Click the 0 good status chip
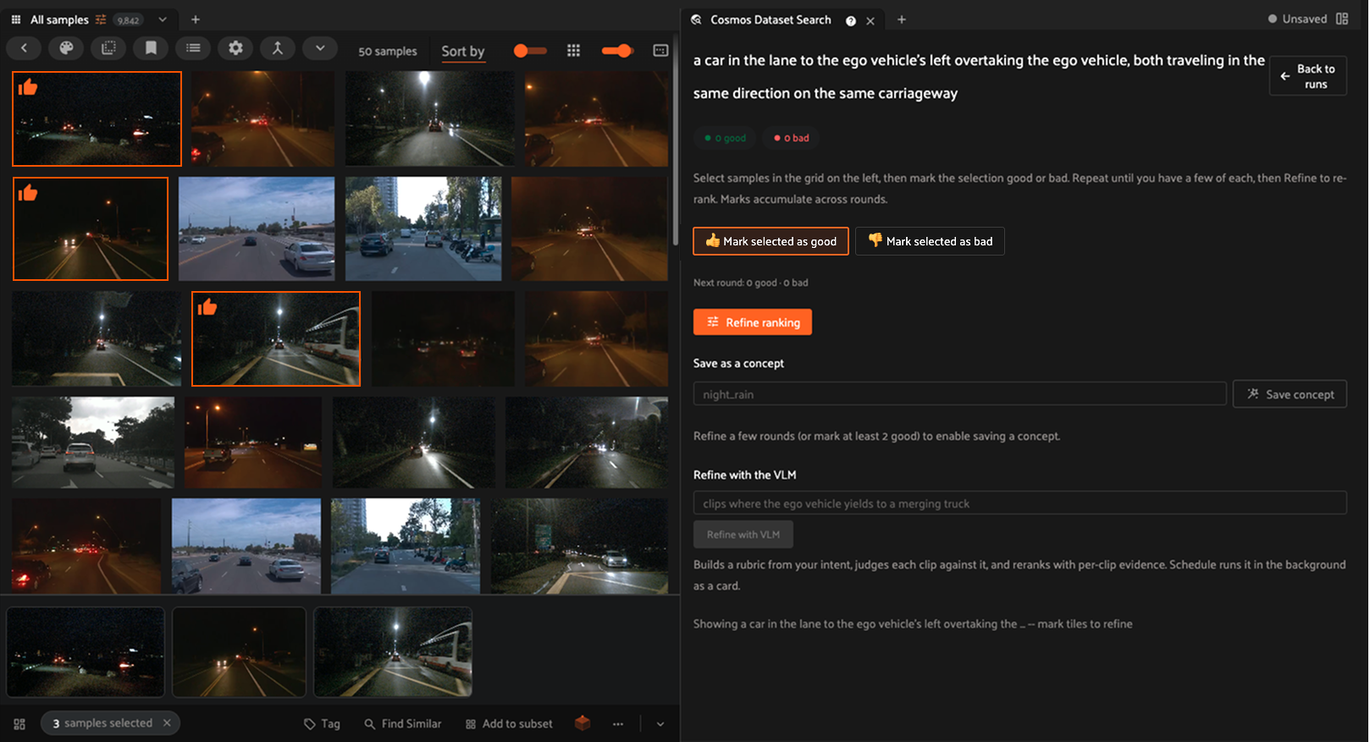 [726, 138]
